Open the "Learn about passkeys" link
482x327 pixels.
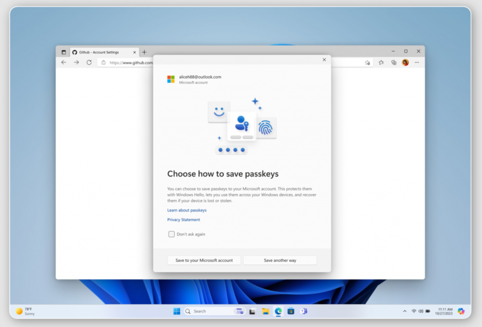187,210
